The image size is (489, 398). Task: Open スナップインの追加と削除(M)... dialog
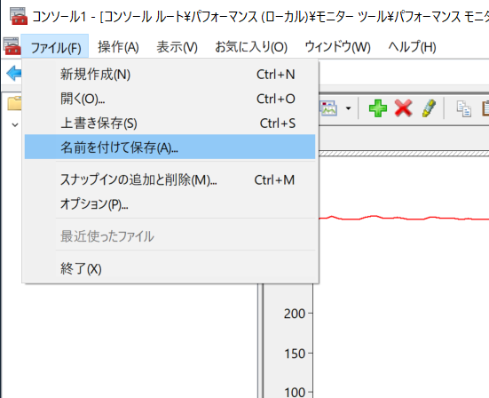[170, 179]
